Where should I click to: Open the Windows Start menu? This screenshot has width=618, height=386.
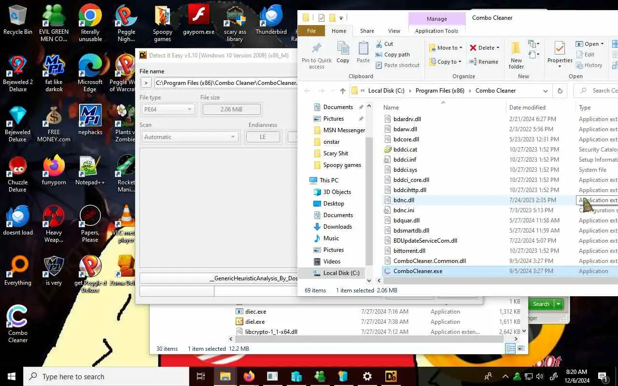tap(12, 376)
